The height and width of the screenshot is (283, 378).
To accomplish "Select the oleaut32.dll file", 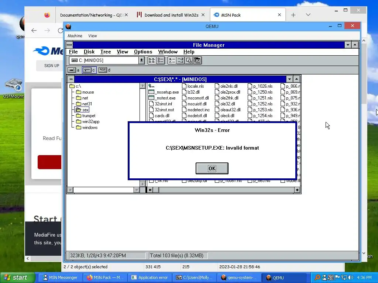I will (227, 110).
